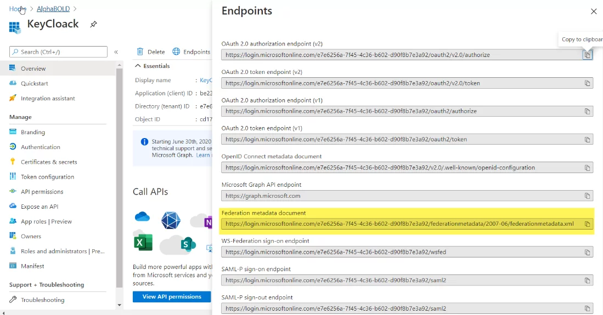The image size is (603, 315).
Task: Open API permissions in Manage menu
Action: pos(42,192)
